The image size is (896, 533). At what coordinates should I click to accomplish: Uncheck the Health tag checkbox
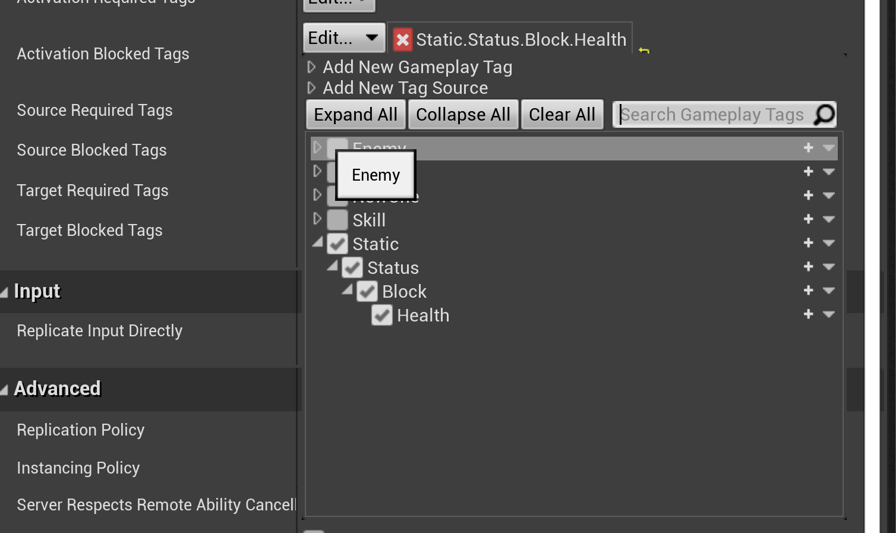[382, 315]
